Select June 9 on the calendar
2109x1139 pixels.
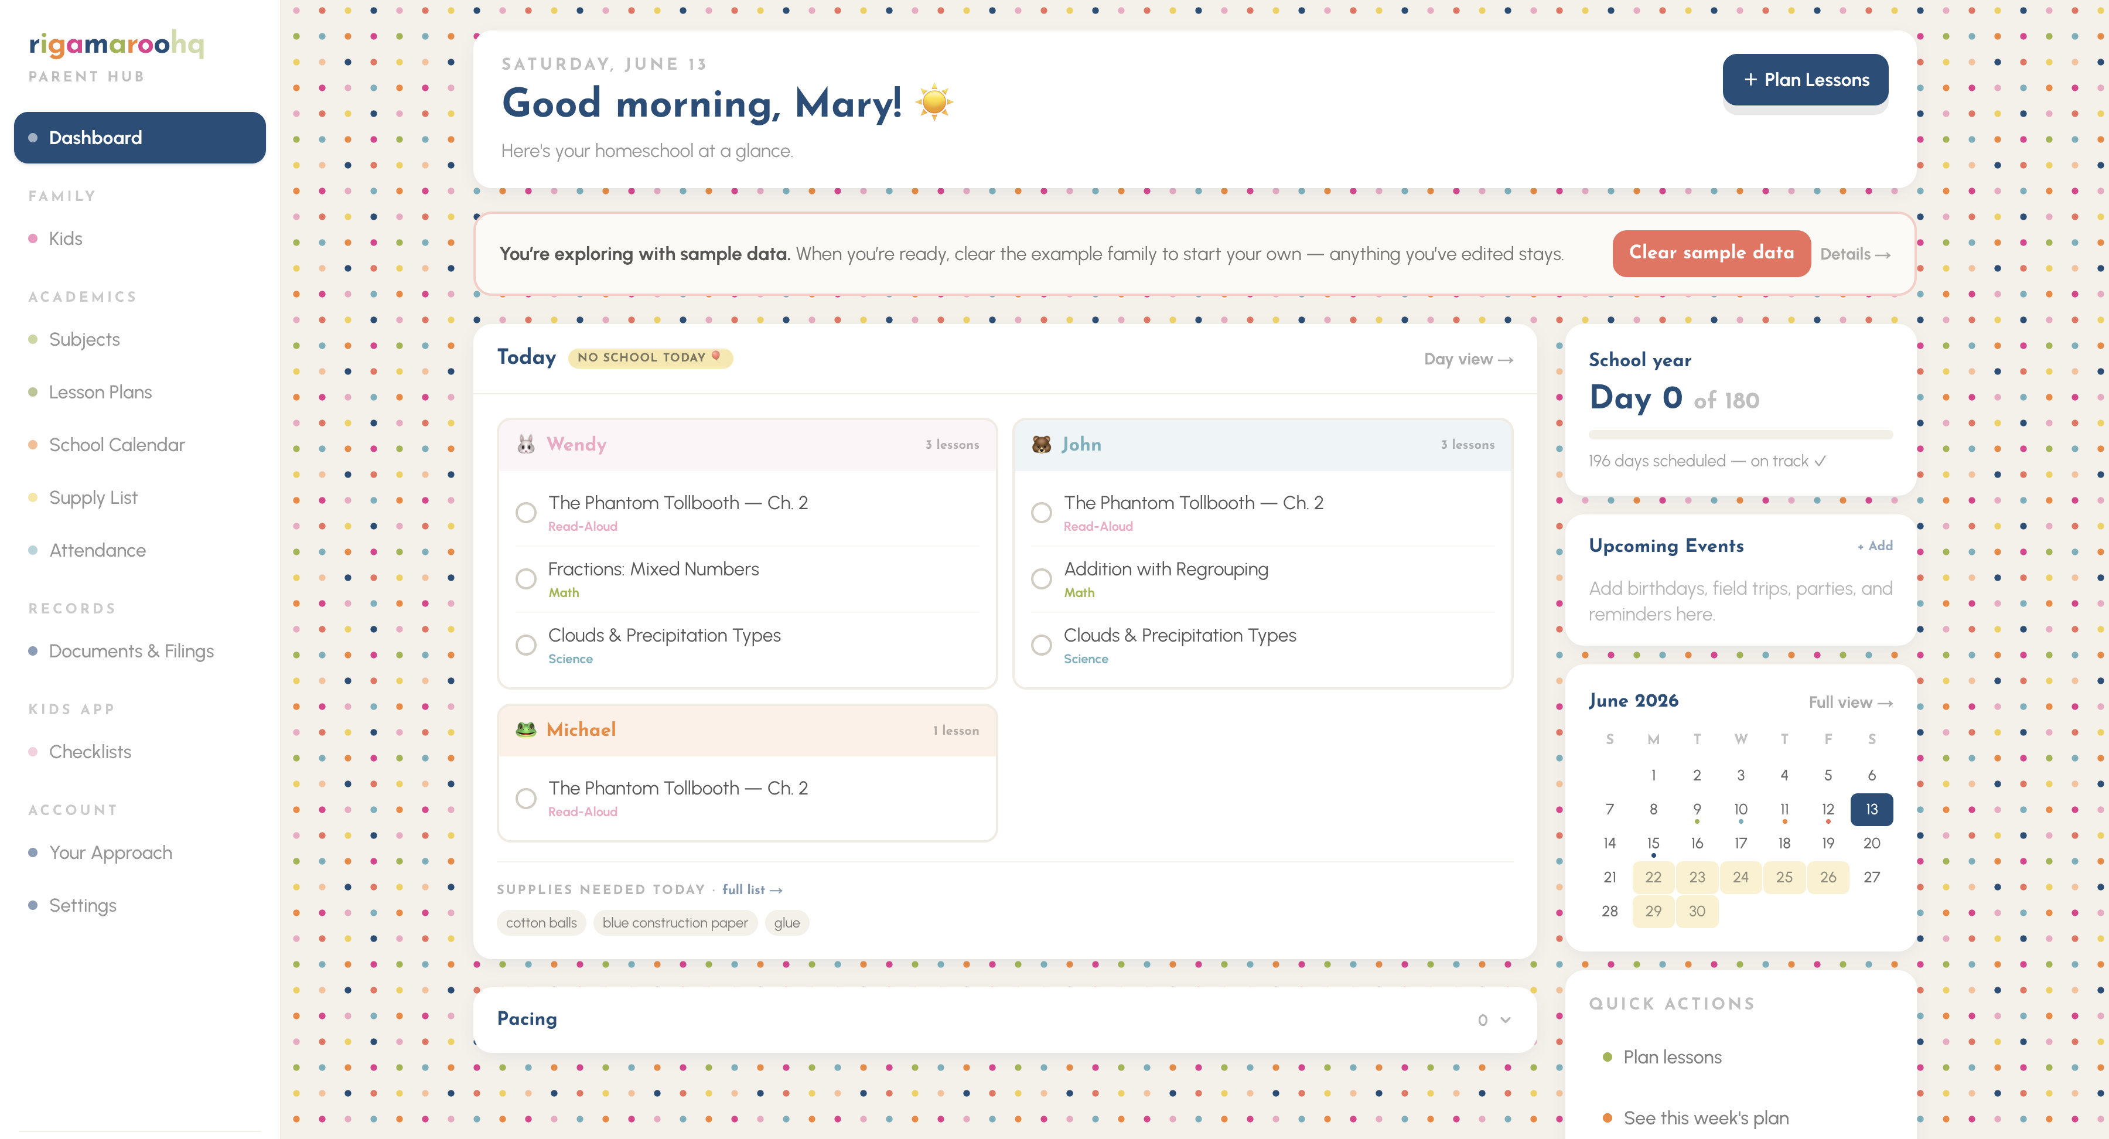[1697, 810]
